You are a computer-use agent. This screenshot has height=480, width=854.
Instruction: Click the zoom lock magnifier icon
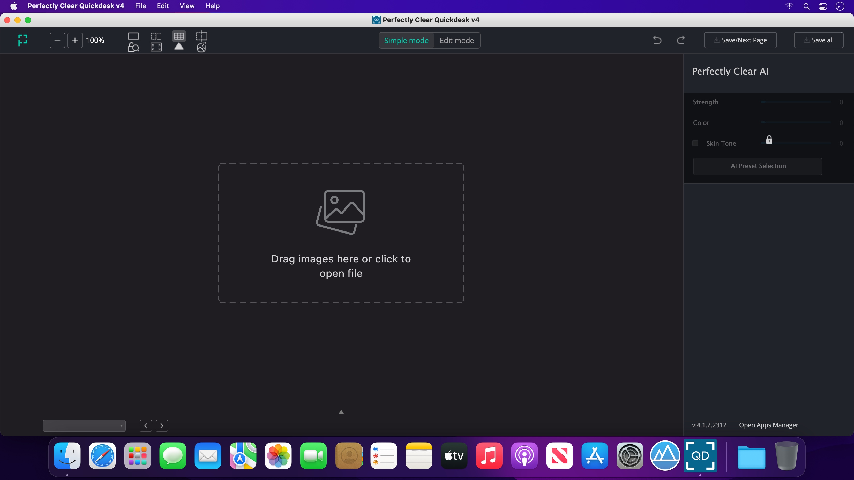[x=133, y=47]
